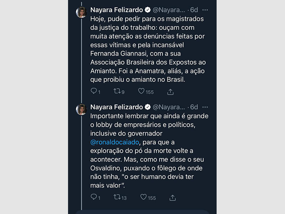
Task: Share the second tweet about pó da morte
Action: point(172,197)
